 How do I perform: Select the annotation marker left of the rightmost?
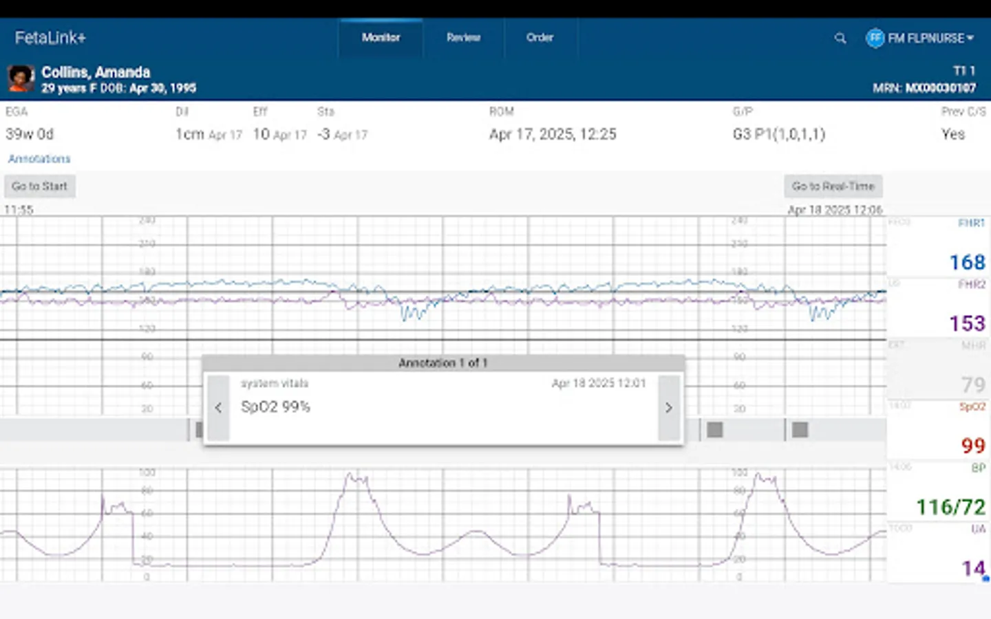[x=715, y=430]
